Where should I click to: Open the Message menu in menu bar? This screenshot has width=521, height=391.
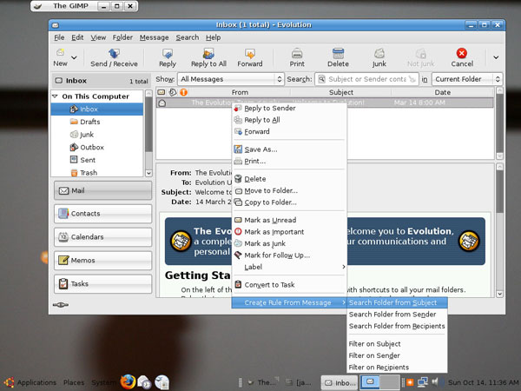[154, 37]
